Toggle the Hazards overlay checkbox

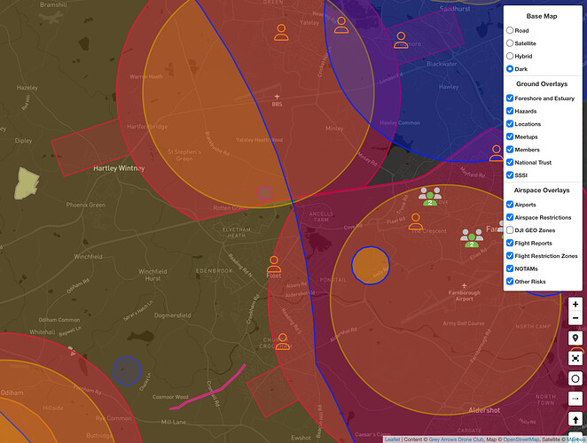510,111
